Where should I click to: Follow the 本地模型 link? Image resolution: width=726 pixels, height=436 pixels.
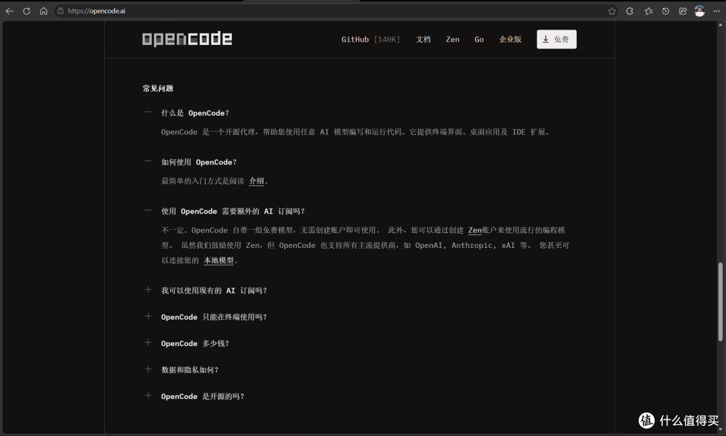pyautogui.click(x=218, y=260)
